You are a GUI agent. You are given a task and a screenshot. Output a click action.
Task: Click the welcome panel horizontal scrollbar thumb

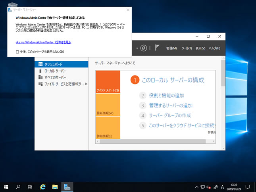pyautogui.click(x=153, y=141)
